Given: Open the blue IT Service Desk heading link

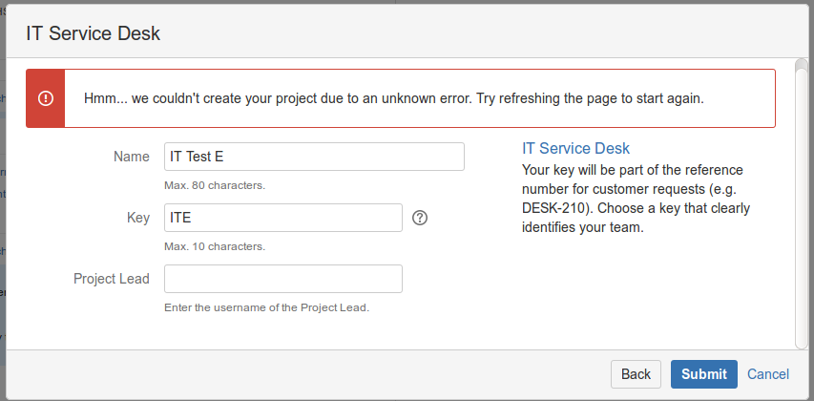Looking at the screenshot, I should pos(575,149).
